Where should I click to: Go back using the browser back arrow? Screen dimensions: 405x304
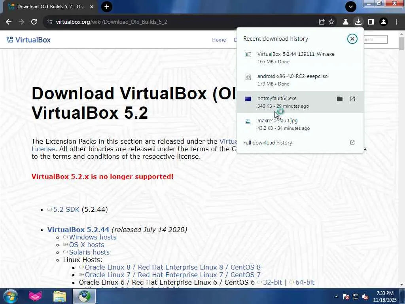click(x=9, y=22)
